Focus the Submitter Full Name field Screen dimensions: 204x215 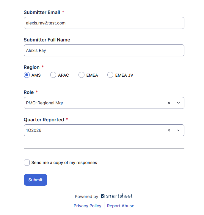(x=104, y=50)
